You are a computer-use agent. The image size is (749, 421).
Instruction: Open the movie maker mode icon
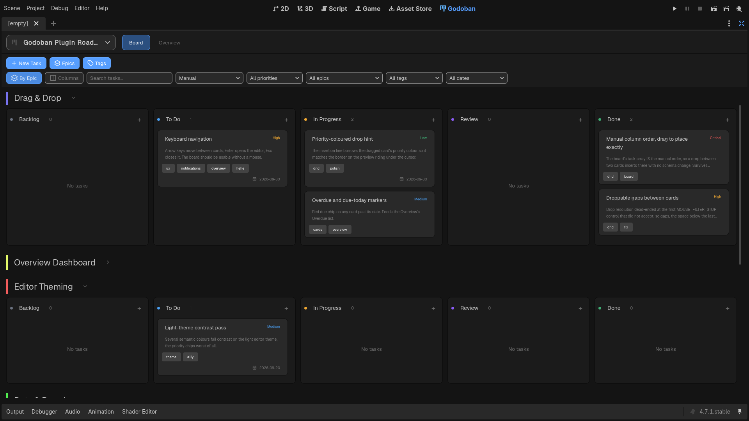point(739,9)
